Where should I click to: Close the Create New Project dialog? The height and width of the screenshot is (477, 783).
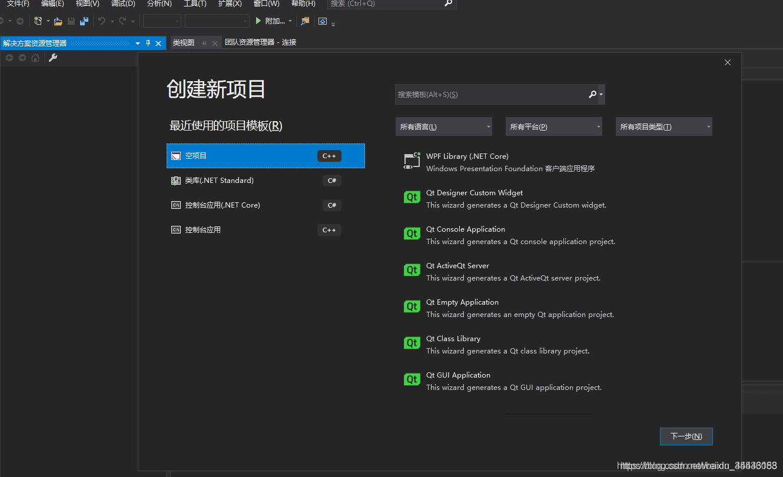coord(728,62)
